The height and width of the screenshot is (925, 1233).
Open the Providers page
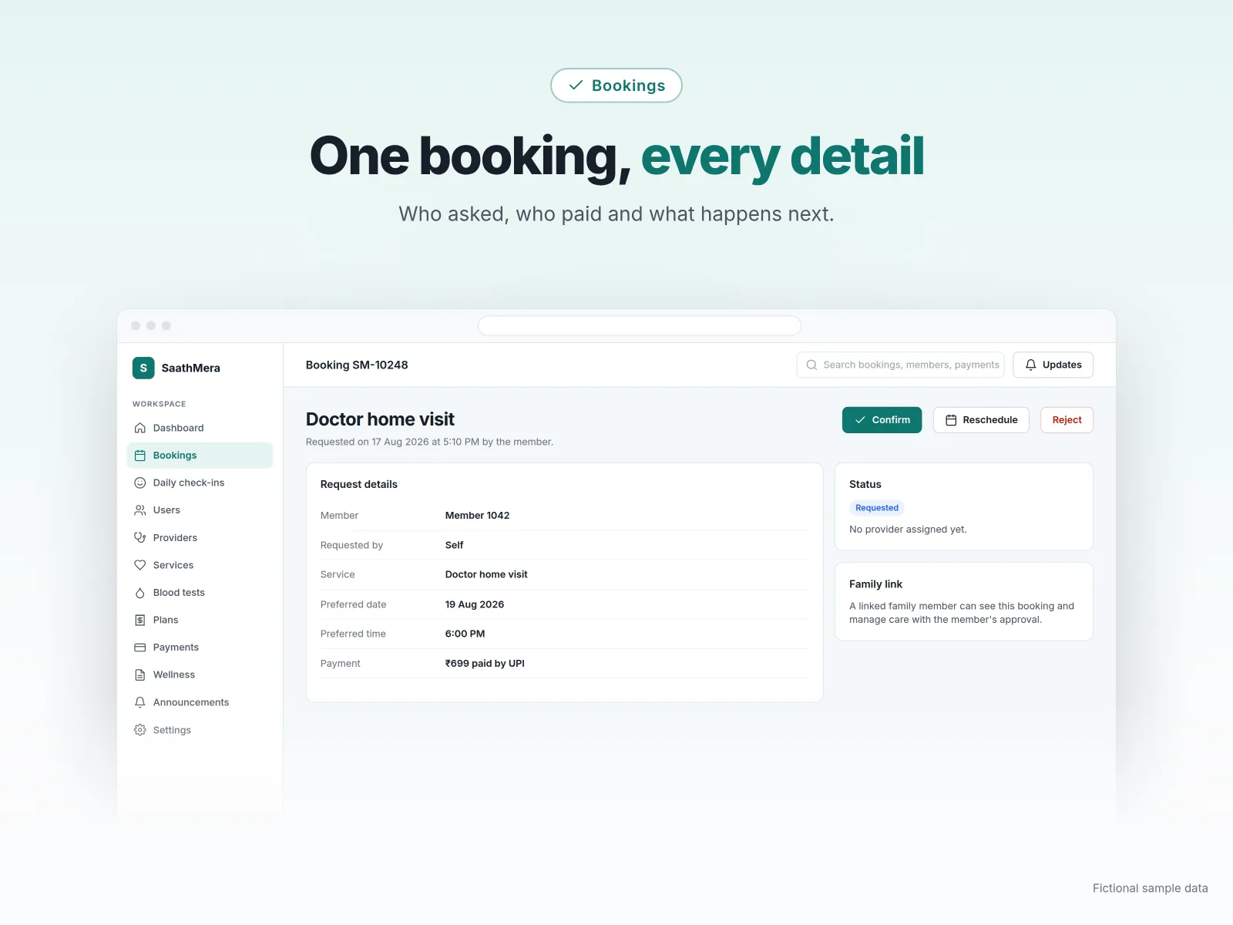(200, 537)
